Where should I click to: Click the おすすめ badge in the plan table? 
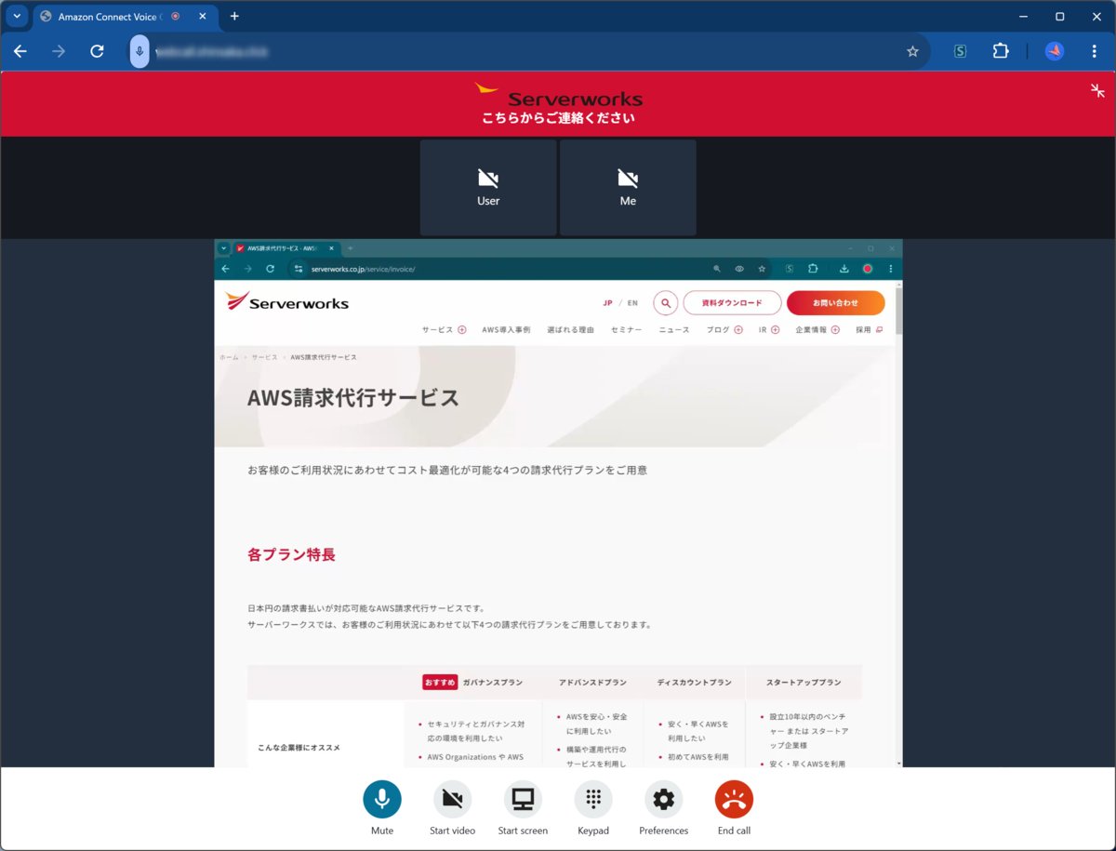[x=440, y=683]
